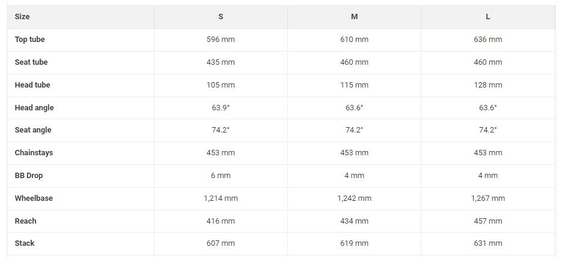The width and height of the screenshot is (565, 259).
Task: Click the 6 mm BB drop value
Action: [221, 176]
